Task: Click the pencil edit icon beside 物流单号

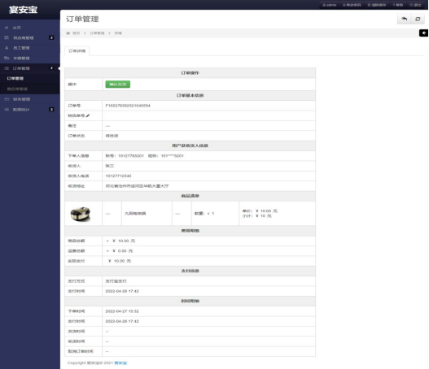Action: pos(88,115)
